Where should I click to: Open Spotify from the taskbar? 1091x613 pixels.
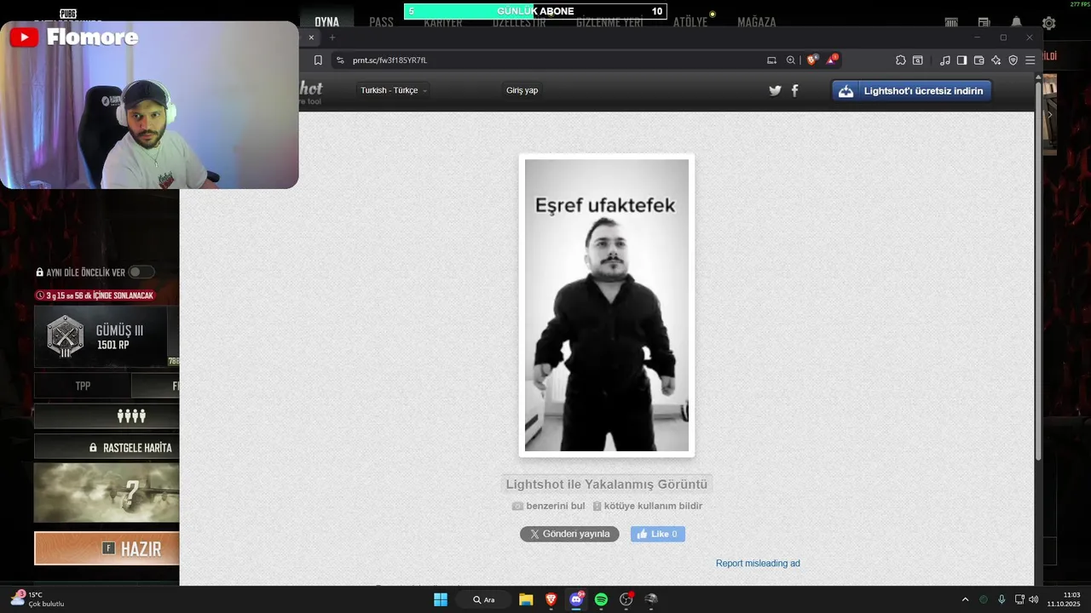[x=601, y=599]
